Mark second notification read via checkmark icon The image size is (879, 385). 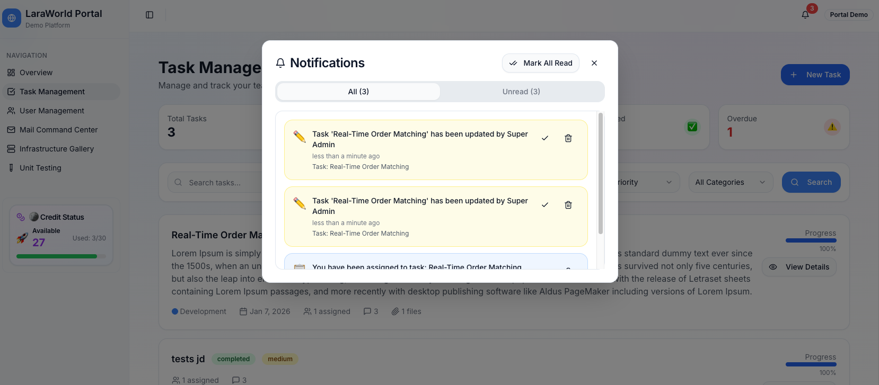point(545,204)
